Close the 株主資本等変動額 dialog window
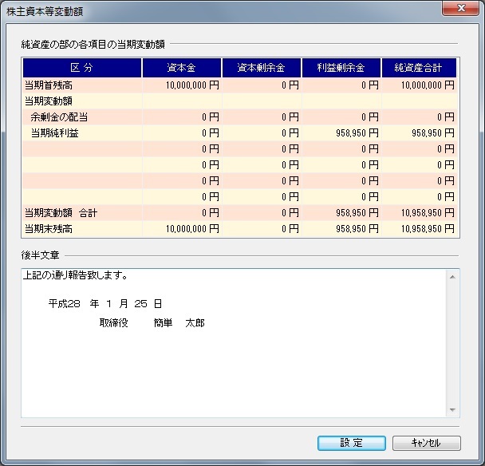 [x=460, y=10]
